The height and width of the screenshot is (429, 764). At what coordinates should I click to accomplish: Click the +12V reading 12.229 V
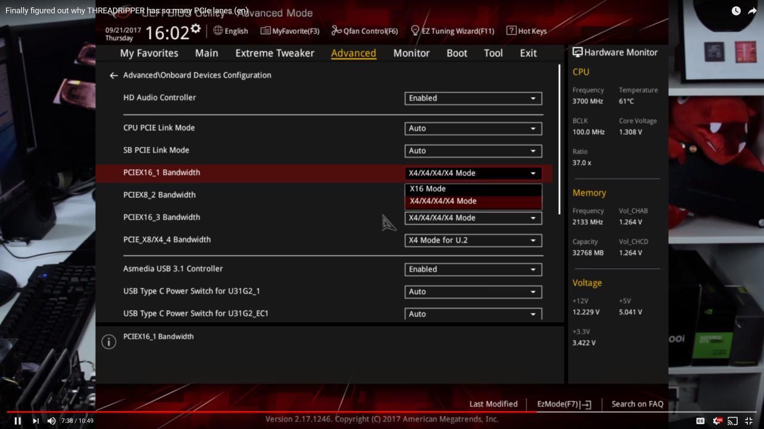586,312
